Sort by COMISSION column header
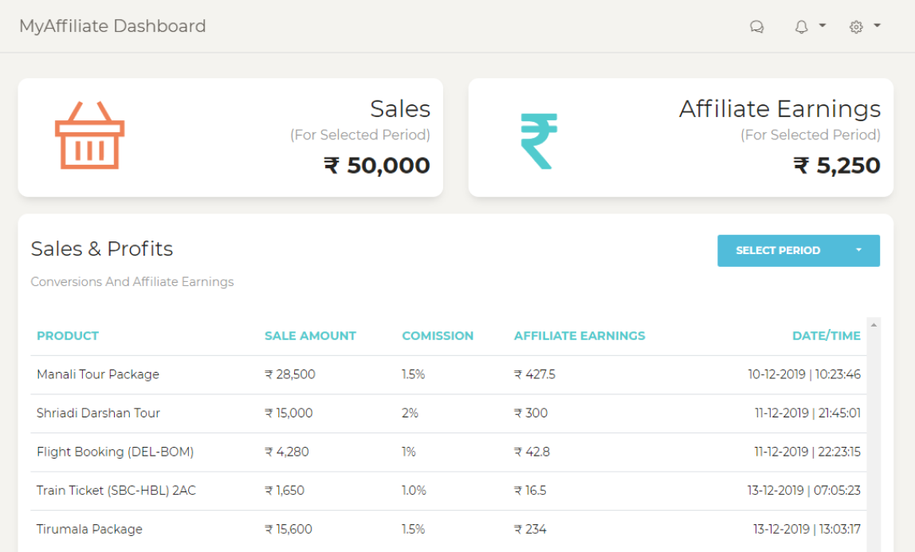The height and width of the screenshot is (552, 915). point(438,335)
